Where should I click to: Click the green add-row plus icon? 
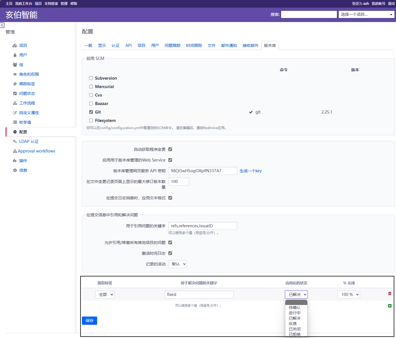point(390,306)
